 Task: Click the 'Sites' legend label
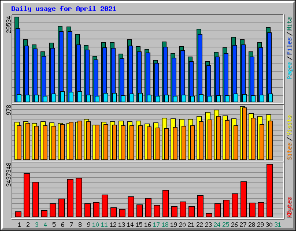(289, 151)
